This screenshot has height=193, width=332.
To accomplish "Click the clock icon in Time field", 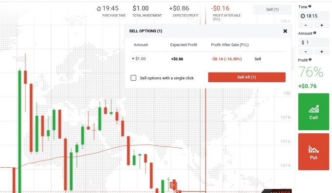I will pos(303,16).
